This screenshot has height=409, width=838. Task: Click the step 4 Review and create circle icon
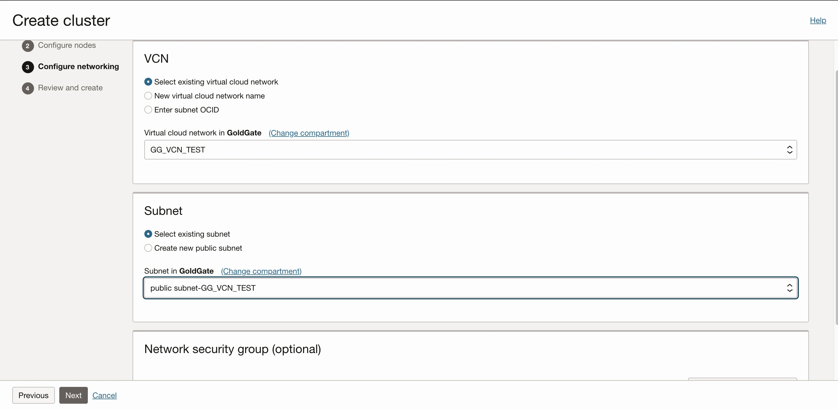click(28, 88)
